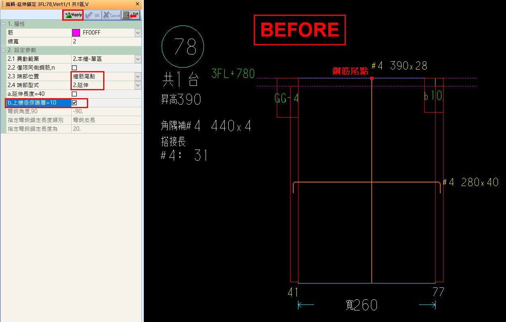Uncheck the b.上樓版保護層=10 checkbox

tap(74, 103)
